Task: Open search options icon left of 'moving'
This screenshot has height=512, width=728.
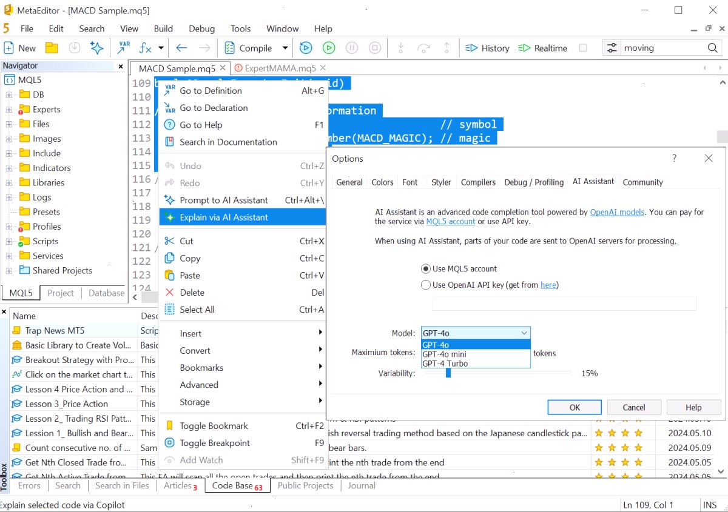Action: click(612, 48)
